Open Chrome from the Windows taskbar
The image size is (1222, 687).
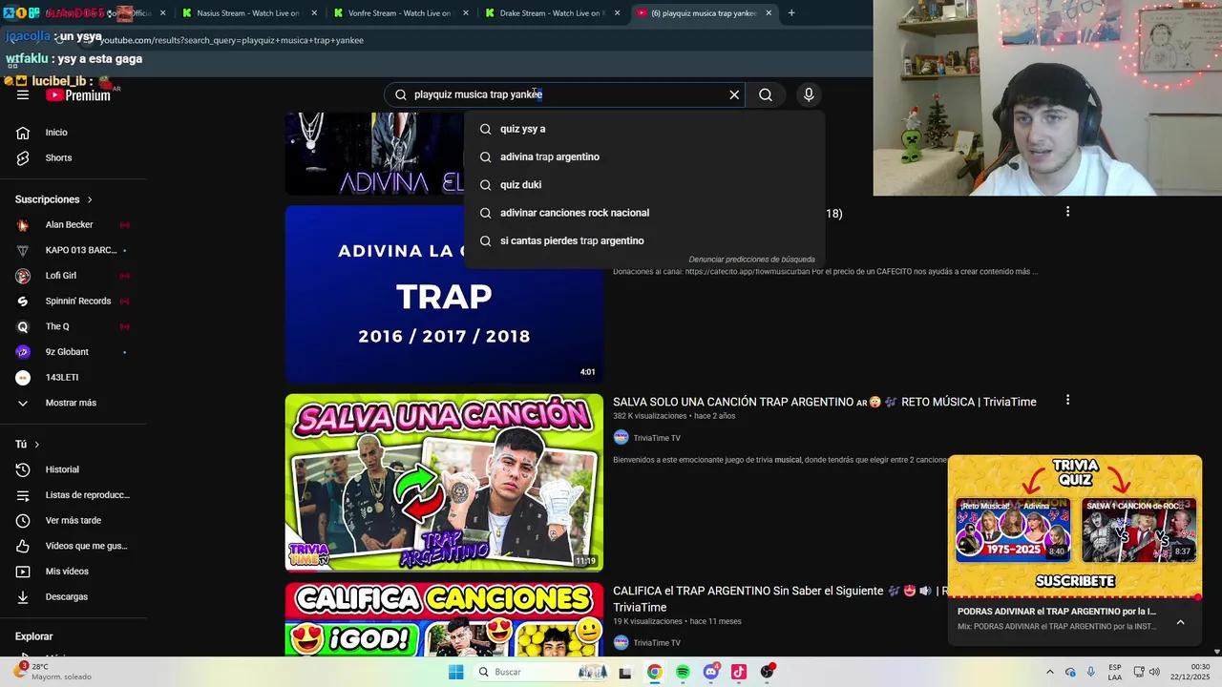click(x=654, y=672)
